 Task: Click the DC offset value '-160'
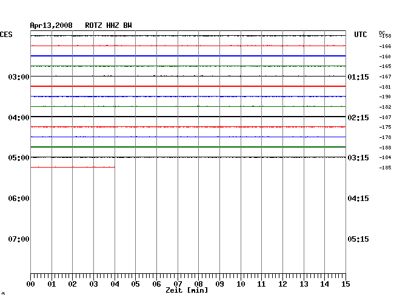click(385, 56)
